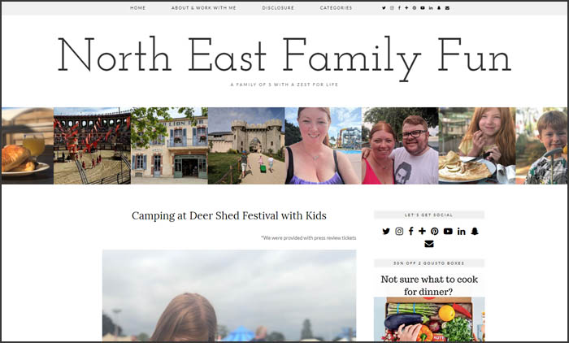
Task: Open the Disclosure page
Action: tap(278, 8)
